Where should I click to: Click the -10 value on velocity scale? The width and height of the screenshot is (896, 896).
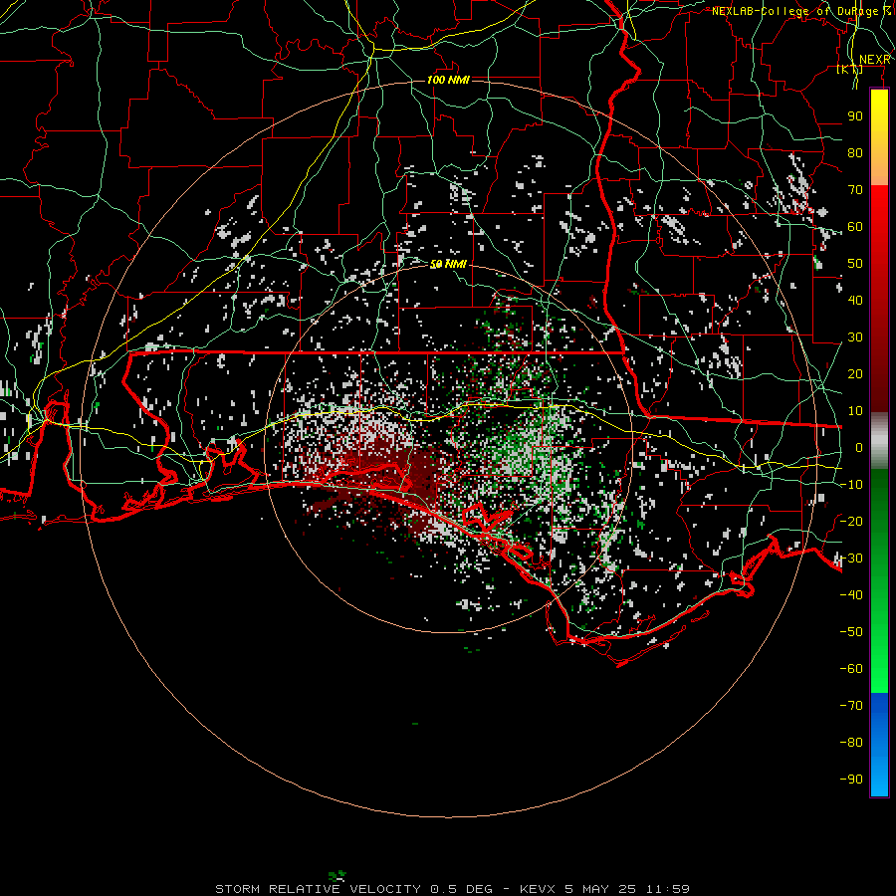[x=851, y=485]
